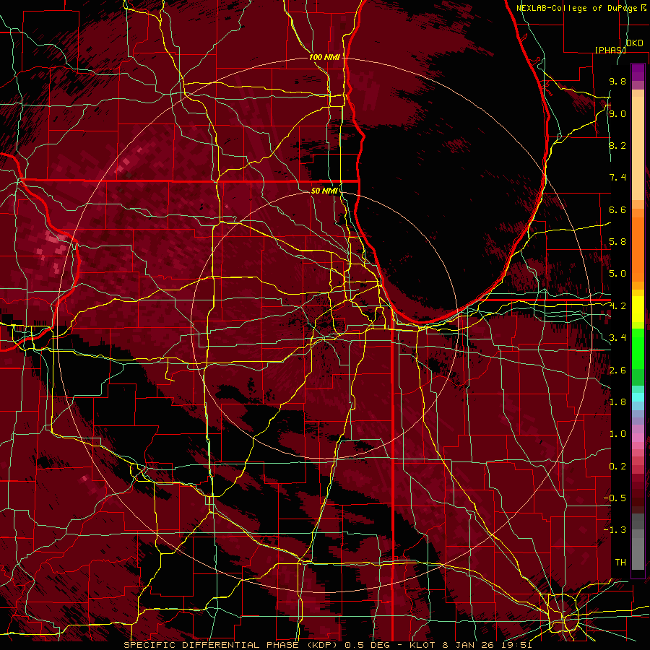This screenshot has width=650, height=650.
Task: Click the purple band at the color bar top
Action: click(x=638, y=72)
